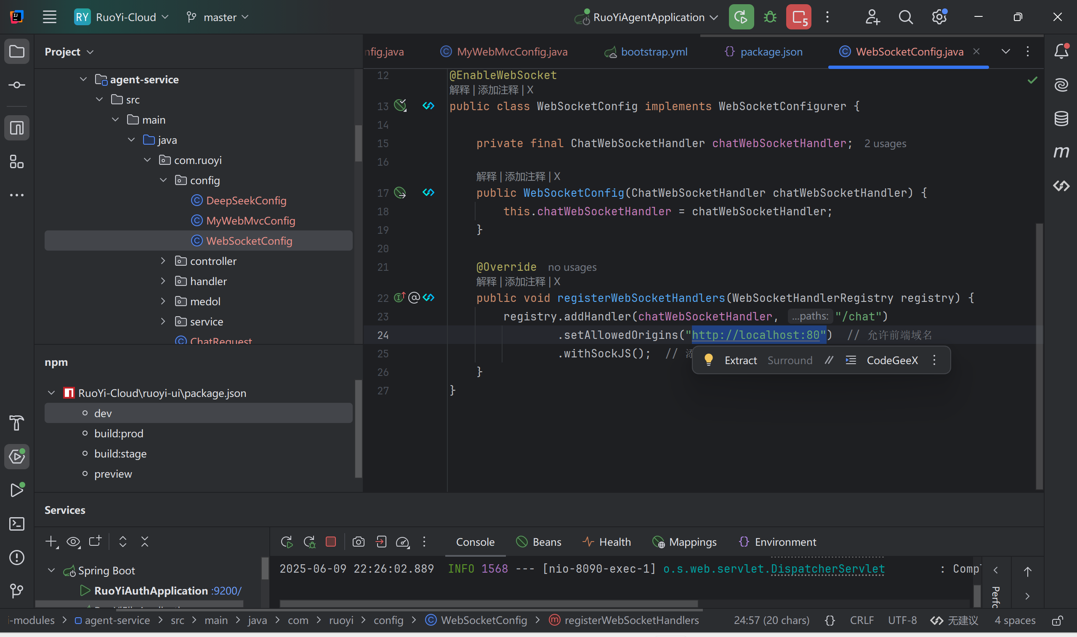
Task: Toggle the Structure tool window button
Action: 17,161
